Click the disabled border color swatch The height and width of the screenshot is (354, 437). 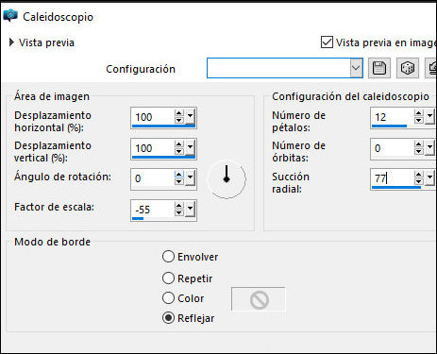coord(259,299)
